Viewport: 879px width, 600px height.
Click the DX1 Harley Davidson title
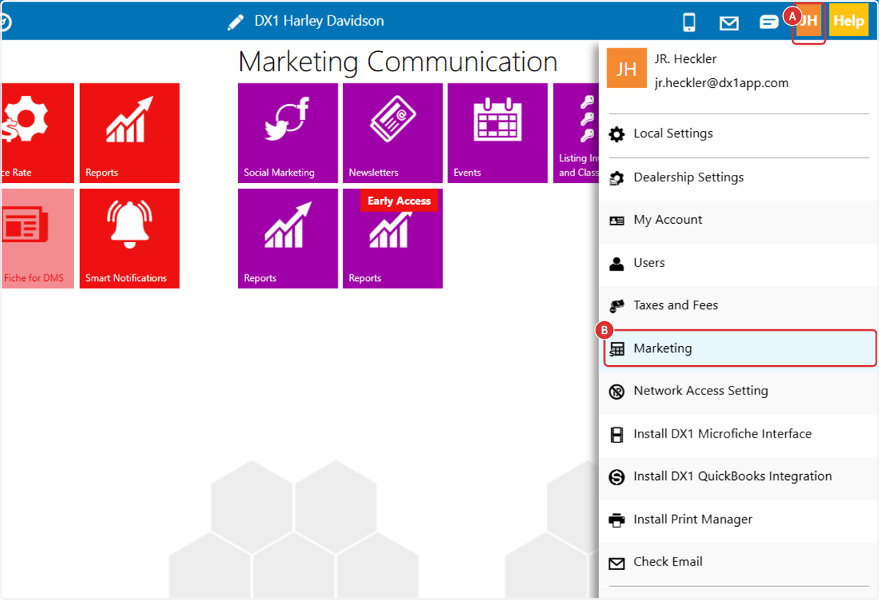[319, 21]
